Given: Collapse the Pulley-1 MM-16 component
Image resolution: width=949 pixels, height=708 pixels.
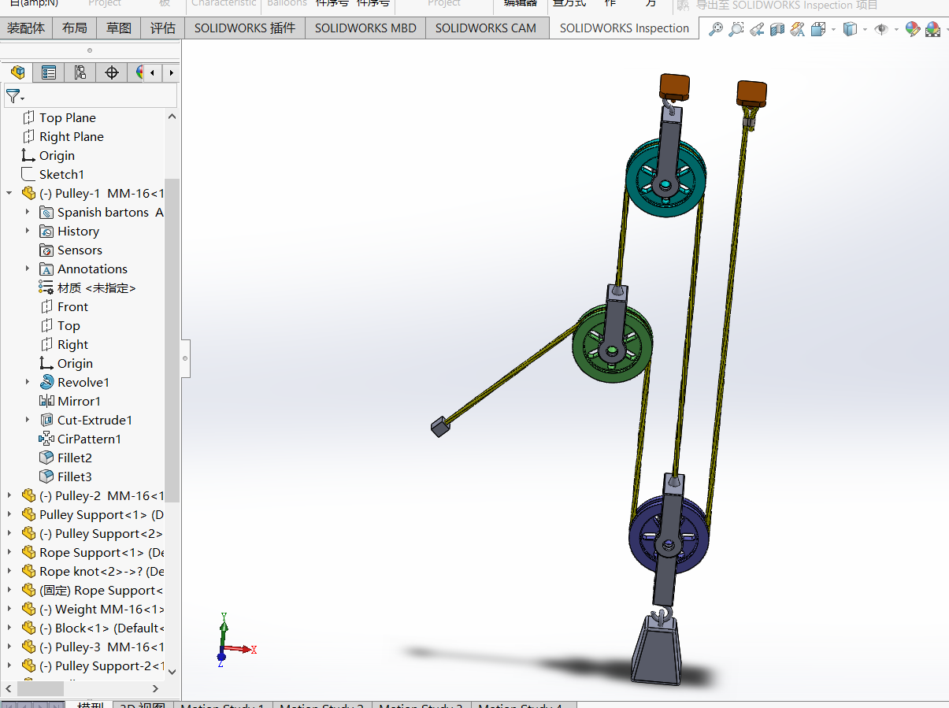Looking at the screenshot, I should [x=9, y=193].
